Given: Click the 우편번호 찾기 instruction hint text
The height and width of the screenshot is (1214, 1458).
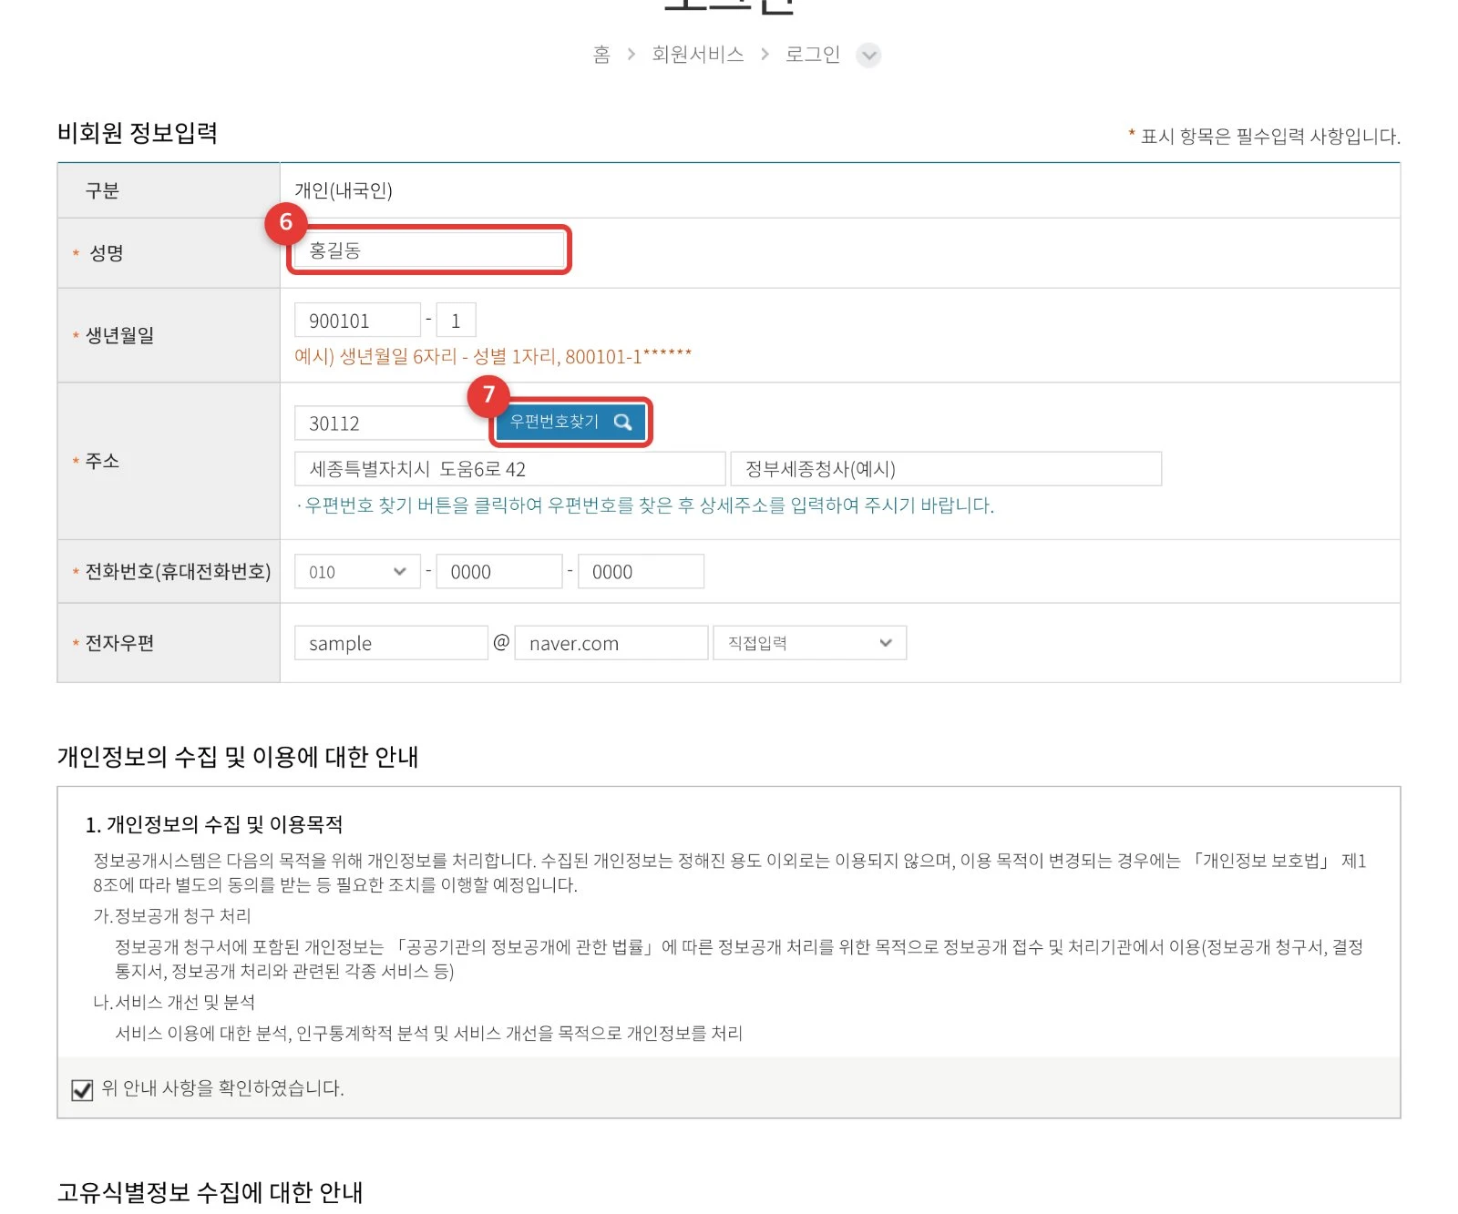Looking at the screenshot, I should click(x=645, y=505).
